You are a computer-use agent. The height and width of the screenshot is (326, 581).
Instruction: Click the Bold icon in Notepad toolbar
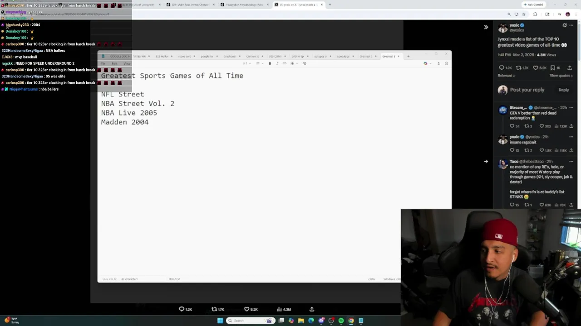(270, 63)
